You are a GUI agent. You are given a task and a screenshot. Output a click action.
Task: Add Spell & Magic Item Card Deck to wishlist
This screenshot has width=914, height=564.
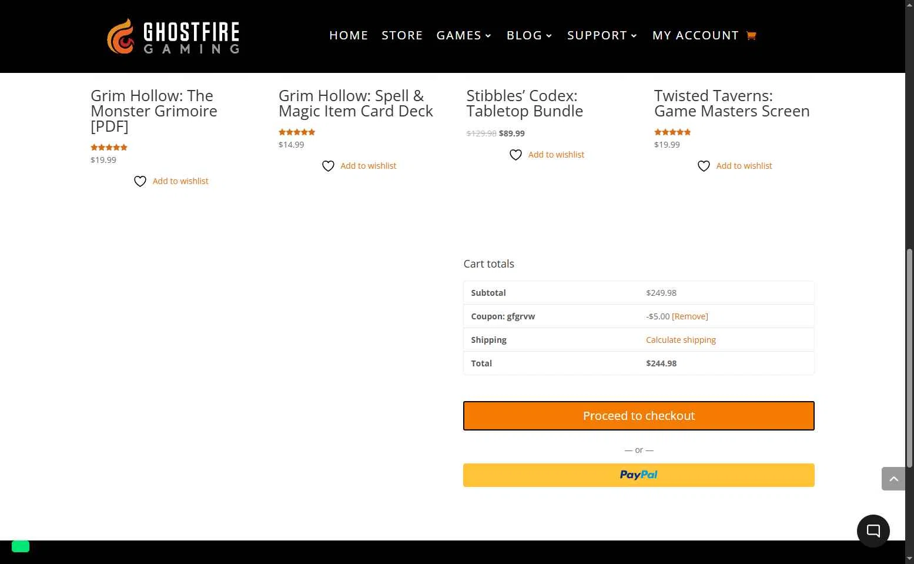click(369, 166)
